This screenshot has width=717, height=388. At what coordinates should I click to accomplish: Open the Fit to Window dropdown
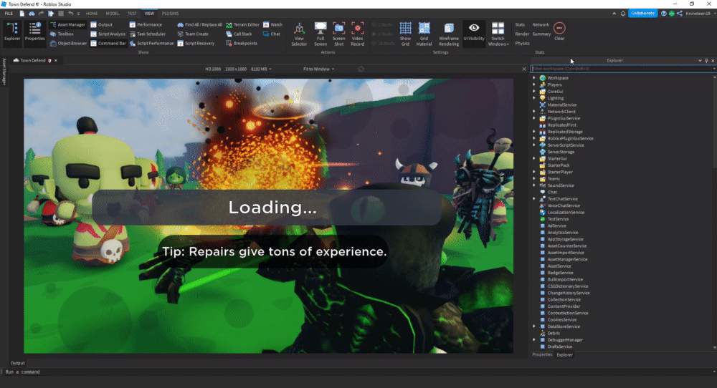316,69
